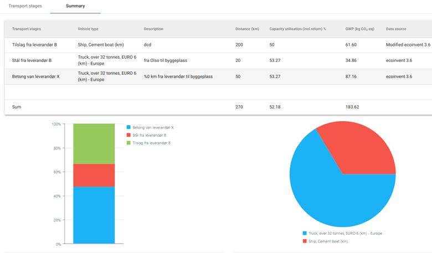Image resolution: width=432 pixels, height=253 pixels.
Task: Open the Tilslag fra leverandør B row
Action: coord(34,45)
